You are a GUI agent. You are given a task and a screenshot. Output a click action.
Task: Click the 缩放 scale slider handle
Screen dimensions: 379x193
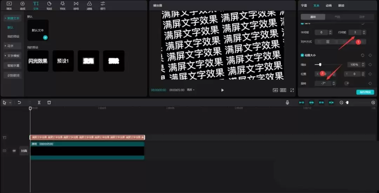(x=320, y=65)
